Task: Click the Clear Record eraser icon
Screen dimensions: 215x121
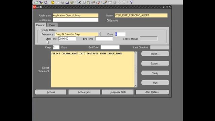Action: pos(93,2)
